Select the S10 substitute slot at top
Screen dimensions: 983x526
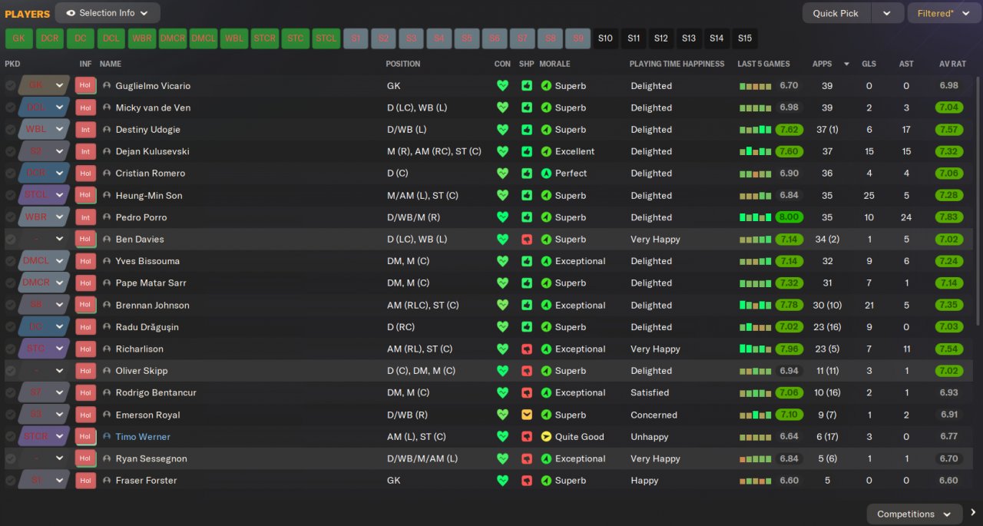pyautogui.click(x=605, y=38)
